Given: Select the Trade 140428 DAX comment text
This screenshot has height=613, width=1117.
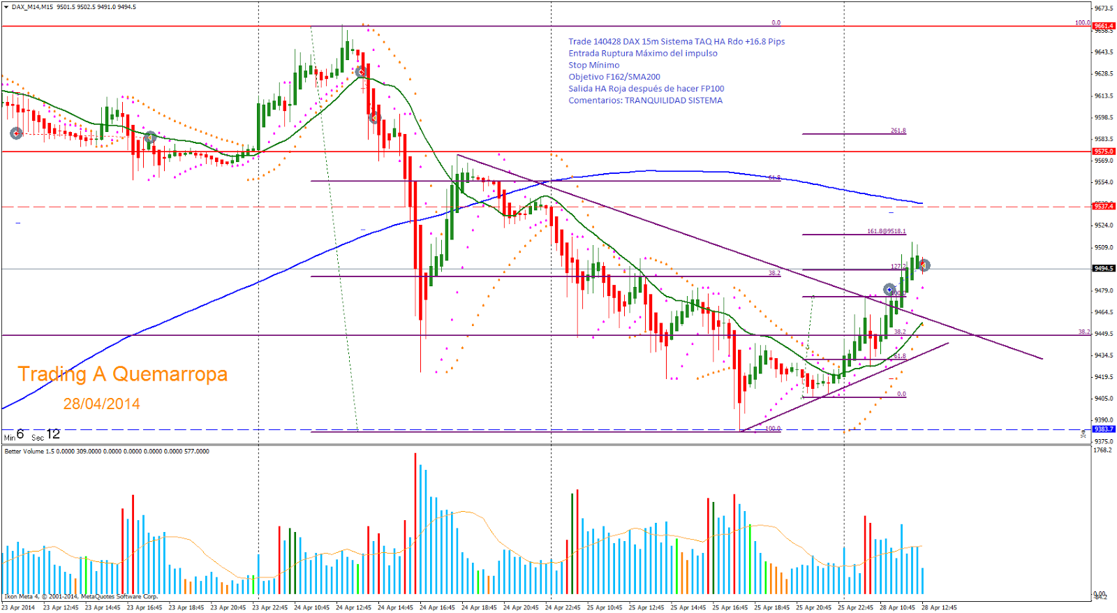Looking at the screenshot, I should [676, 42].
